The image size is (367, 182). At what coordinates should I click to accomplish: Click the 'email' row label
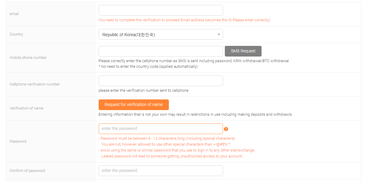tap(14, 14)
